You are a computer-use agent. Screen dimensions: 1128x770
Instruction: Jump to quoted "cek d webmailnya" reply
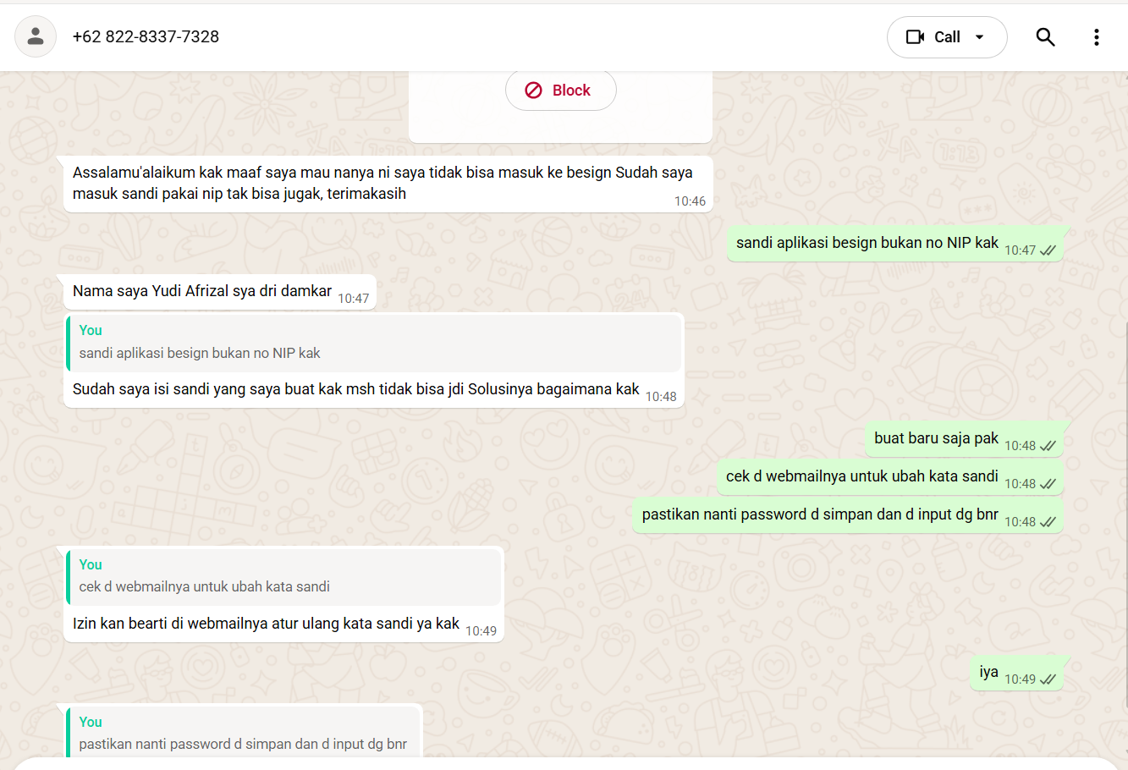coord(284,576)
